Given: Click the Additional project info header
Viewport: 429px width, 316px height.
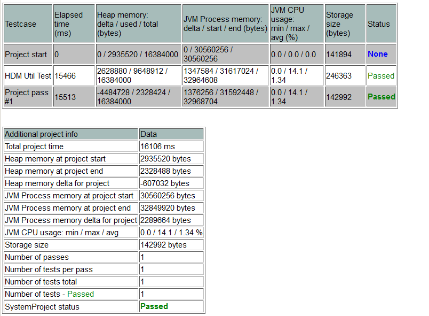Looking at the screenshot, I should pyautogui.click(x=41, y=134).
